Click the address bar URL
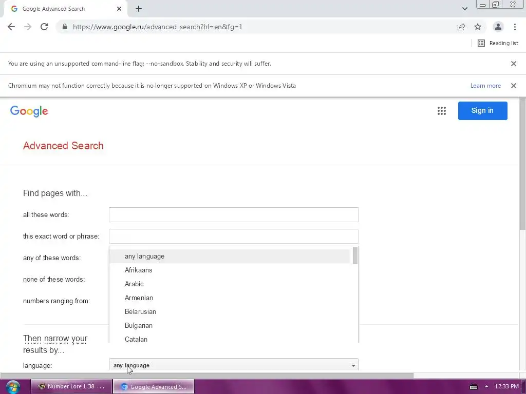 [157, 27]
